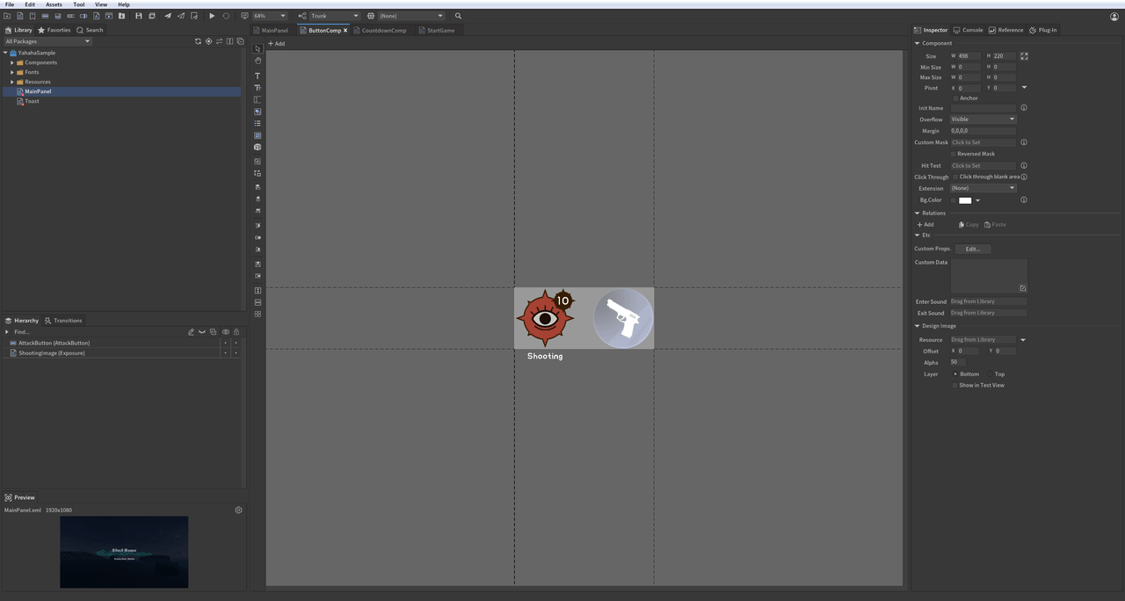This screenshot has width=1125, height=601.
Task: Click the Edit... button for Custom Props
Action: 973,249
